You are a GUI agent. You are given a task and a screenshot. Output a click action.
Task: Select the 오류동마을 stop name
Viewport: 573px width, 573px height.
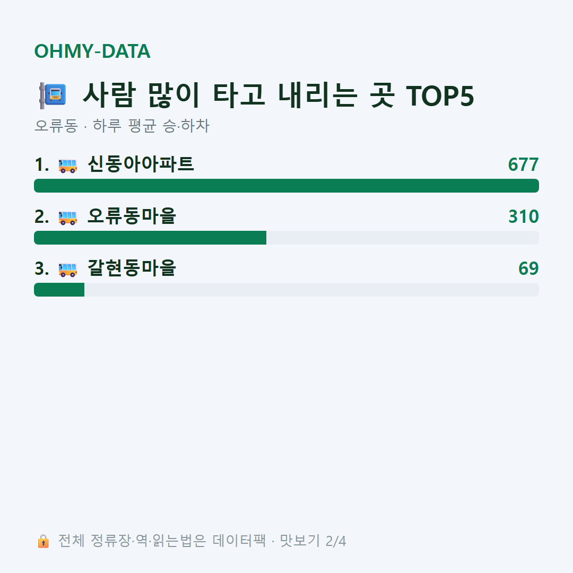pyautogui.click(x=132, y=216)
